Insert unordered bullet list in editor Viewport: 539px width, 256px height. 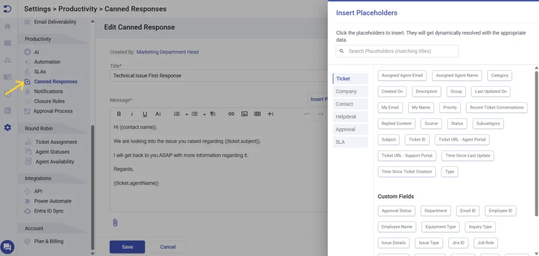tap(195, 114)
